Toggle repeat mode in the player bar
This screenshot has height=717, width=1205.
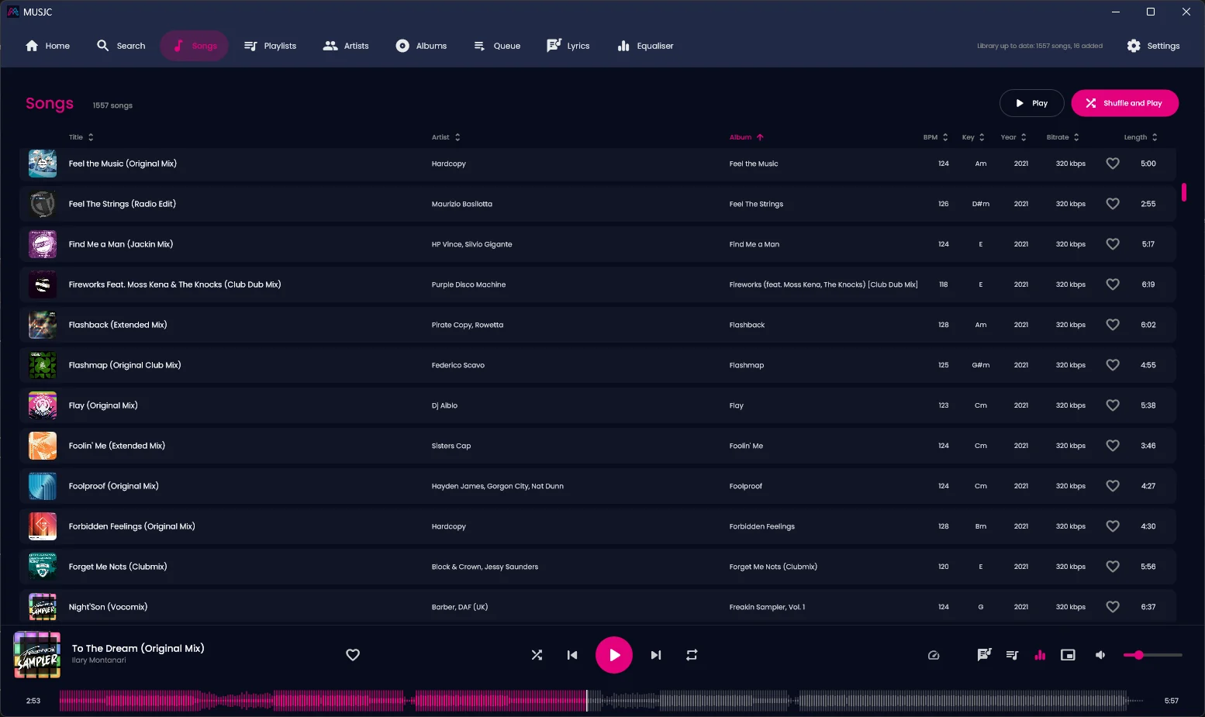click(x=692, y=655)
